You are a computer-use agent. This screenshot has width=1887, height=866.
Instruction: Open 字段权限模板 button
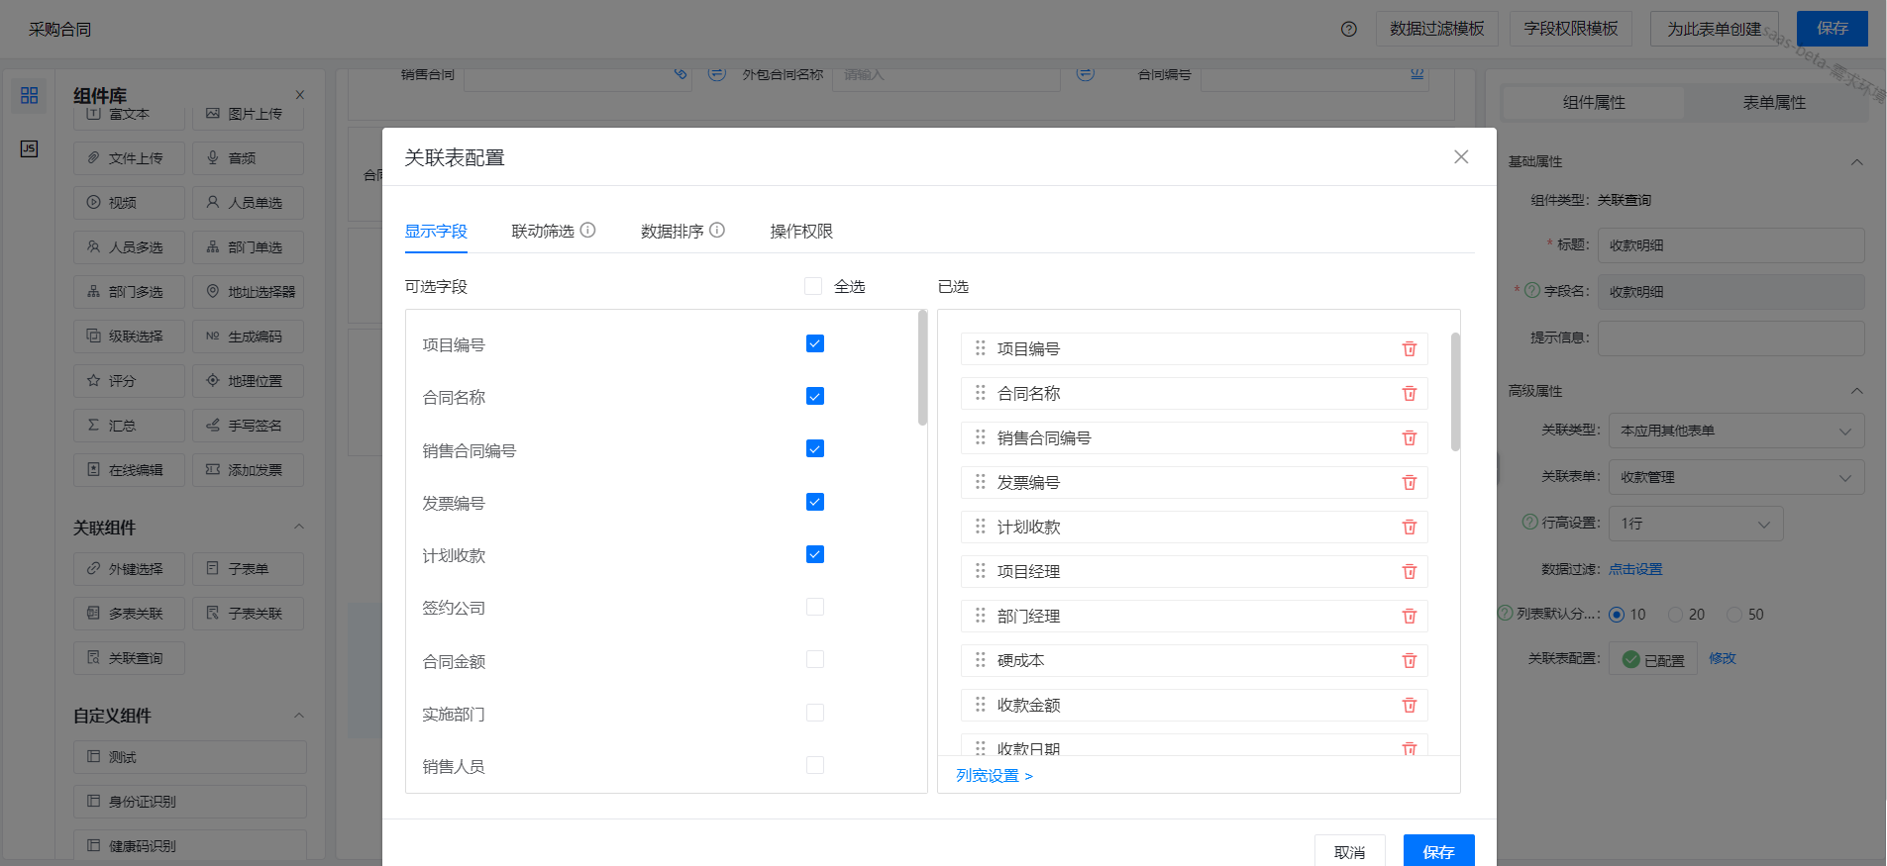[1571, 29]
